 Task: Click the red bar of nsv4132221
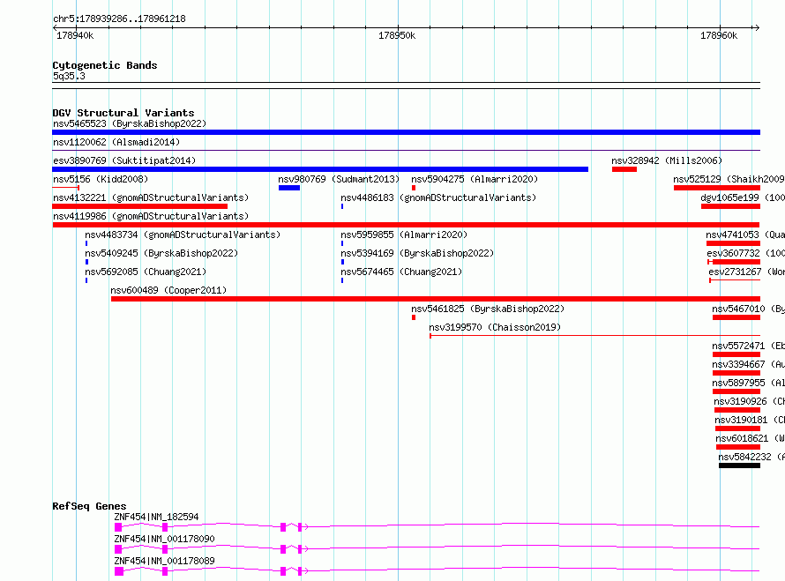tap(139, 206)
